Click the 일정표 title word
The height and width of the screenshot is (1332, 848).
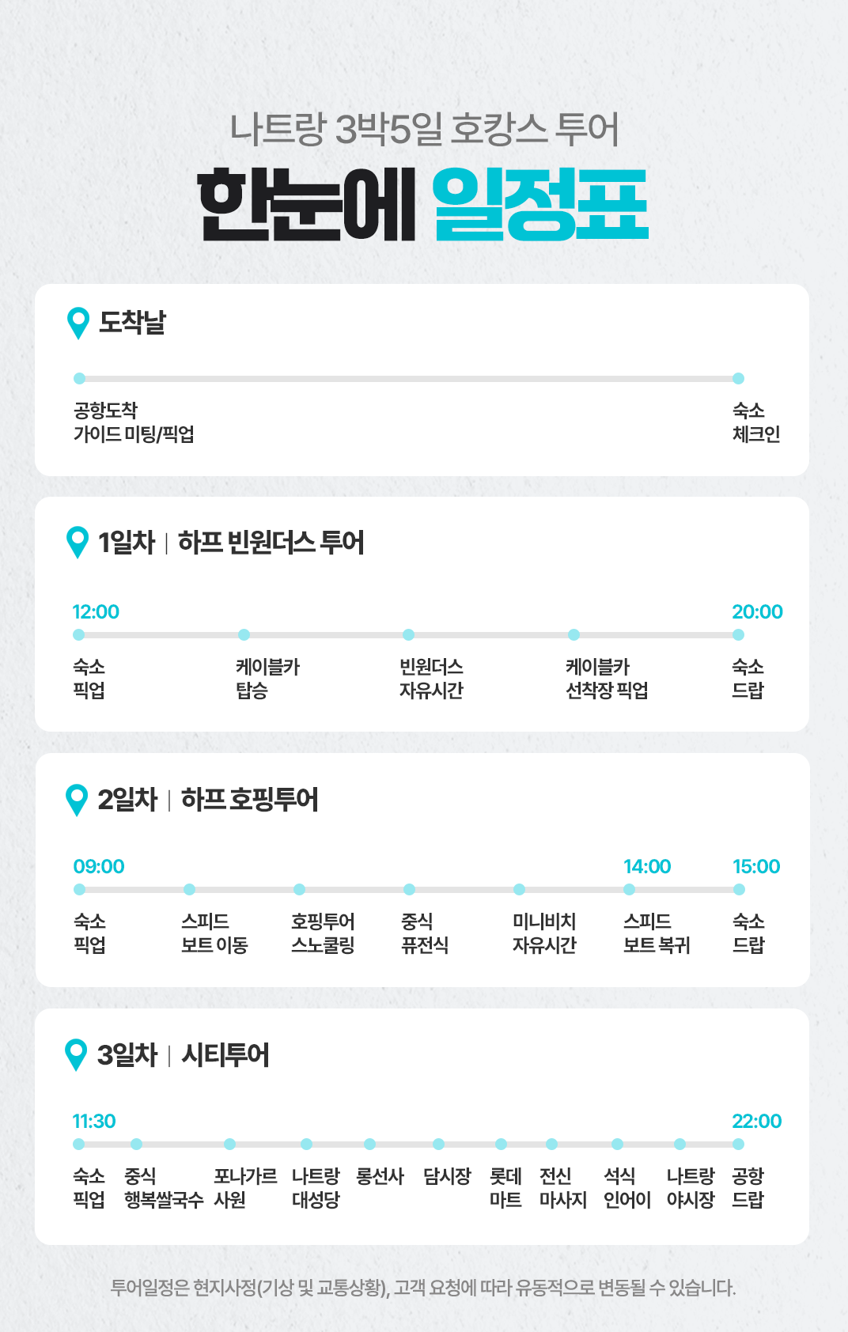540,205
